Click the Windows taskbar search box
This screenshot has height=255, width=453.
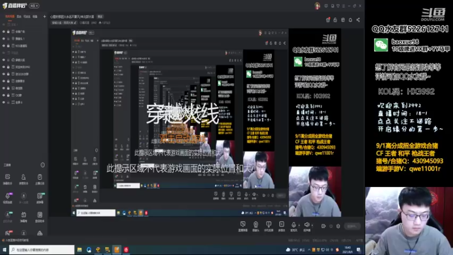coord(41,250)
